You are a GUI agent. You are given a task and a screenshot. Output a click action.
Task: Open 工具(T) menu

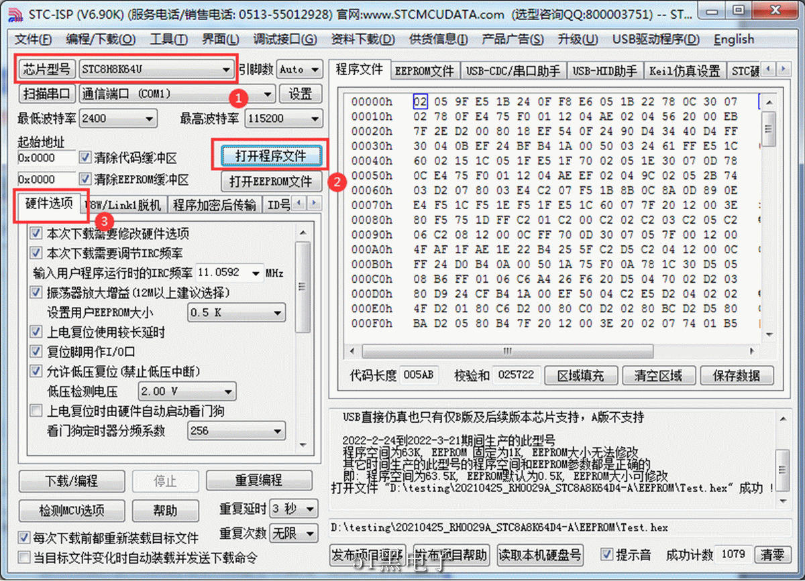169,40
